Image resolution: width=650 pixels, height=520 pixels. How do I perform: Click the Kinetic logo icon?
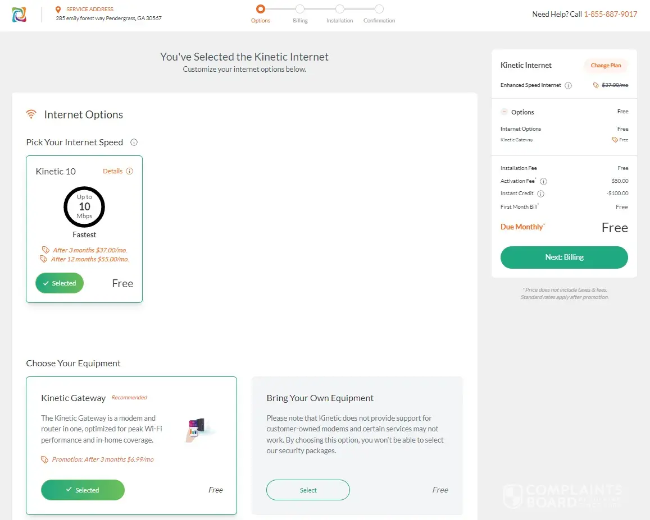coord(19,15)
